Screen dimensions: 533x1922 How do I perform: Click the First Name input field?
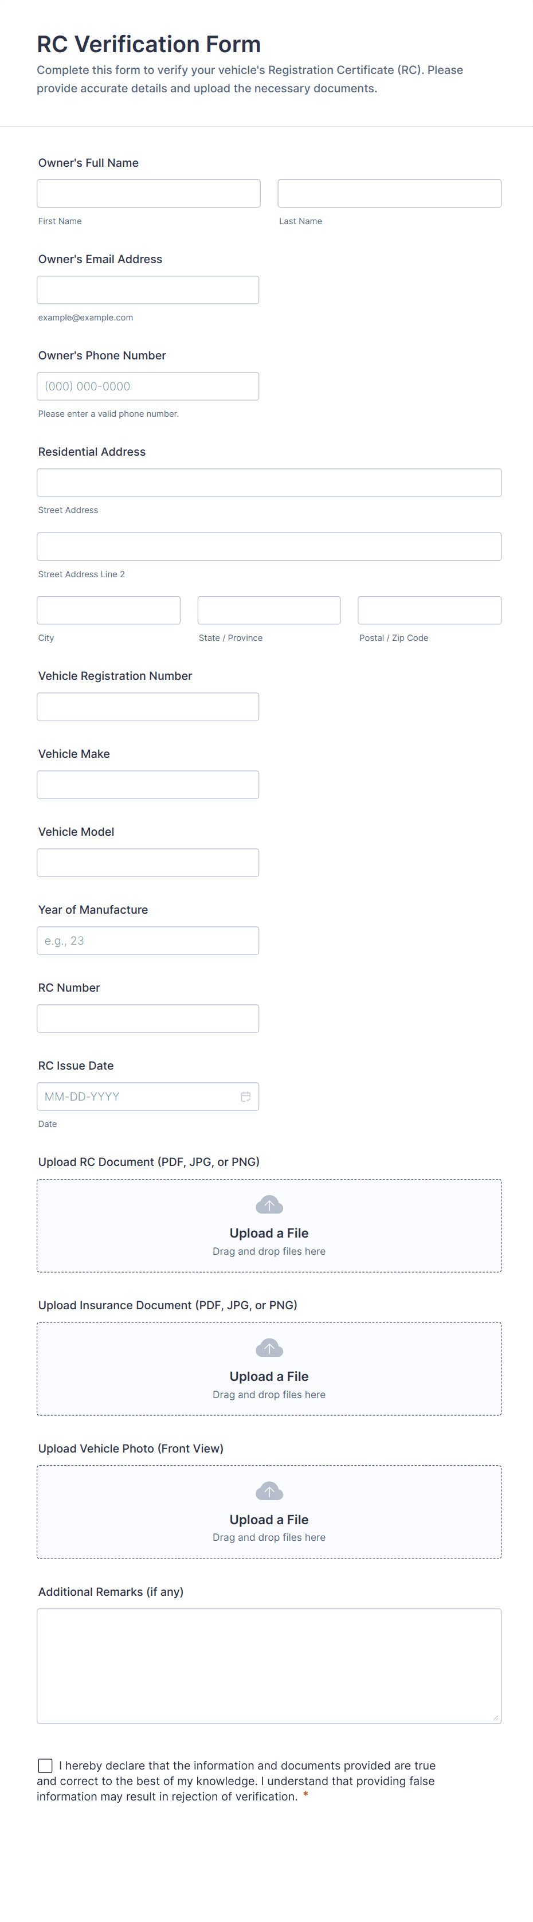148,193
